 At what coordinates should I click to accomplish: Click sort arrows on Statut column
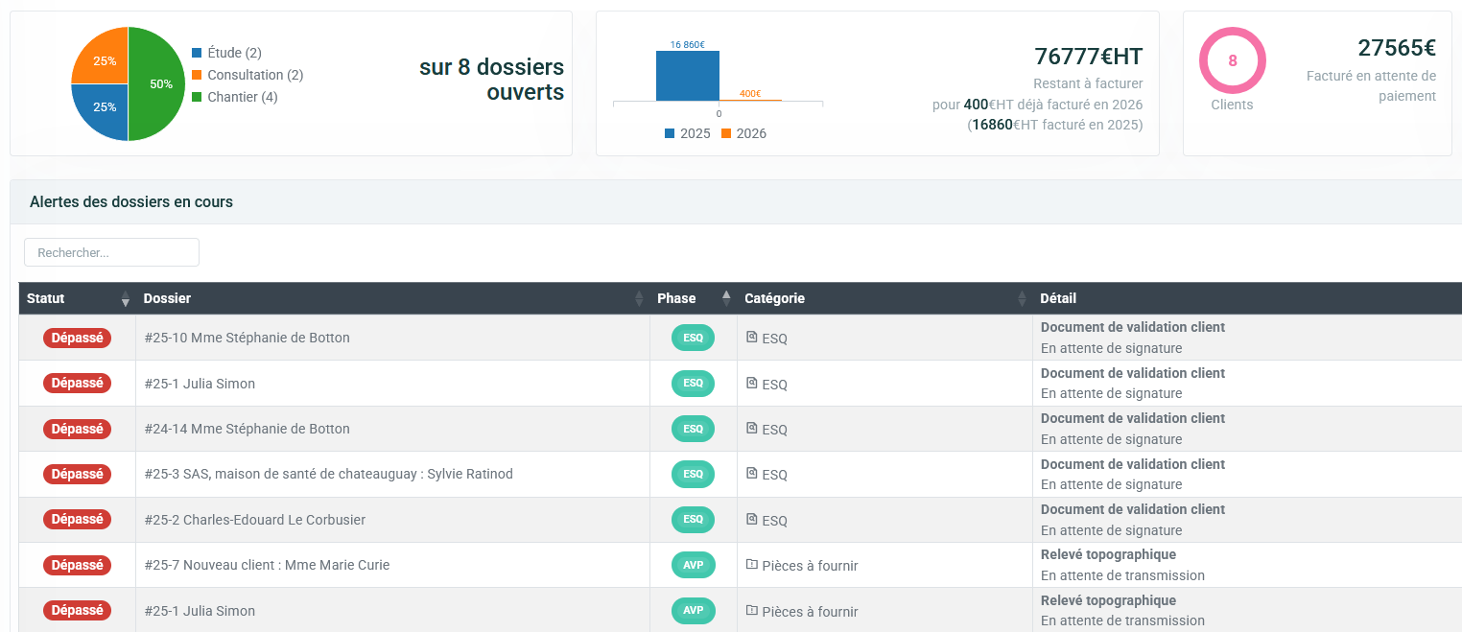pos(125,299)
